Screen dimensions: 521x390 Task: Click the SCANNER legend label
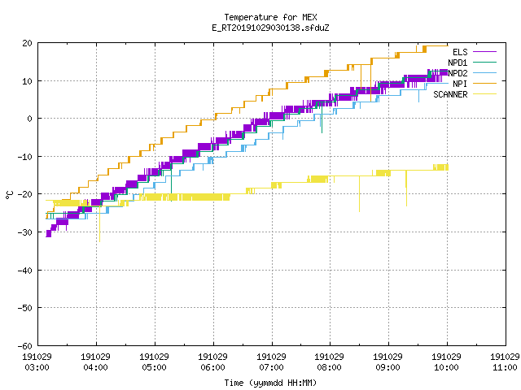(450, 94)
